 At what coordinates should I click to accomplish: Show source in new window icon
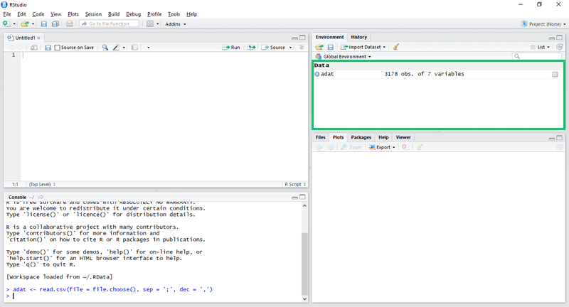[x=33, y=48]
